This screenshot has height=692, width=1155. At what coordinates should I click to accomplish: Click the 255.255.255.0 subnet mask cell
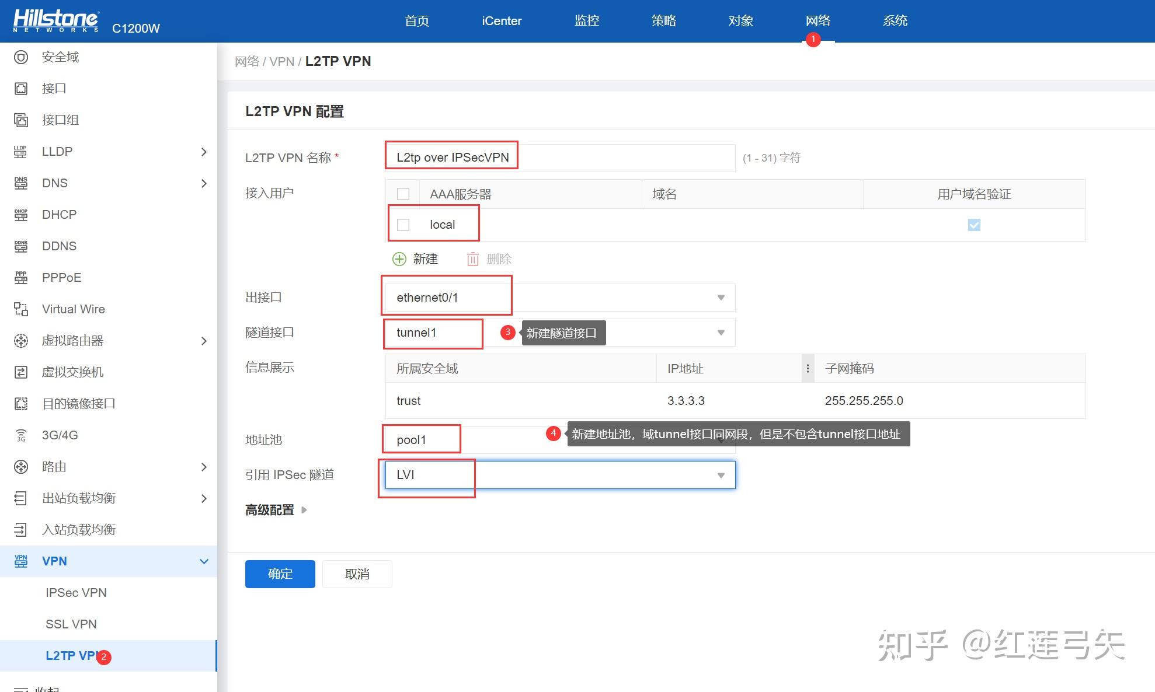pos(864,401)
